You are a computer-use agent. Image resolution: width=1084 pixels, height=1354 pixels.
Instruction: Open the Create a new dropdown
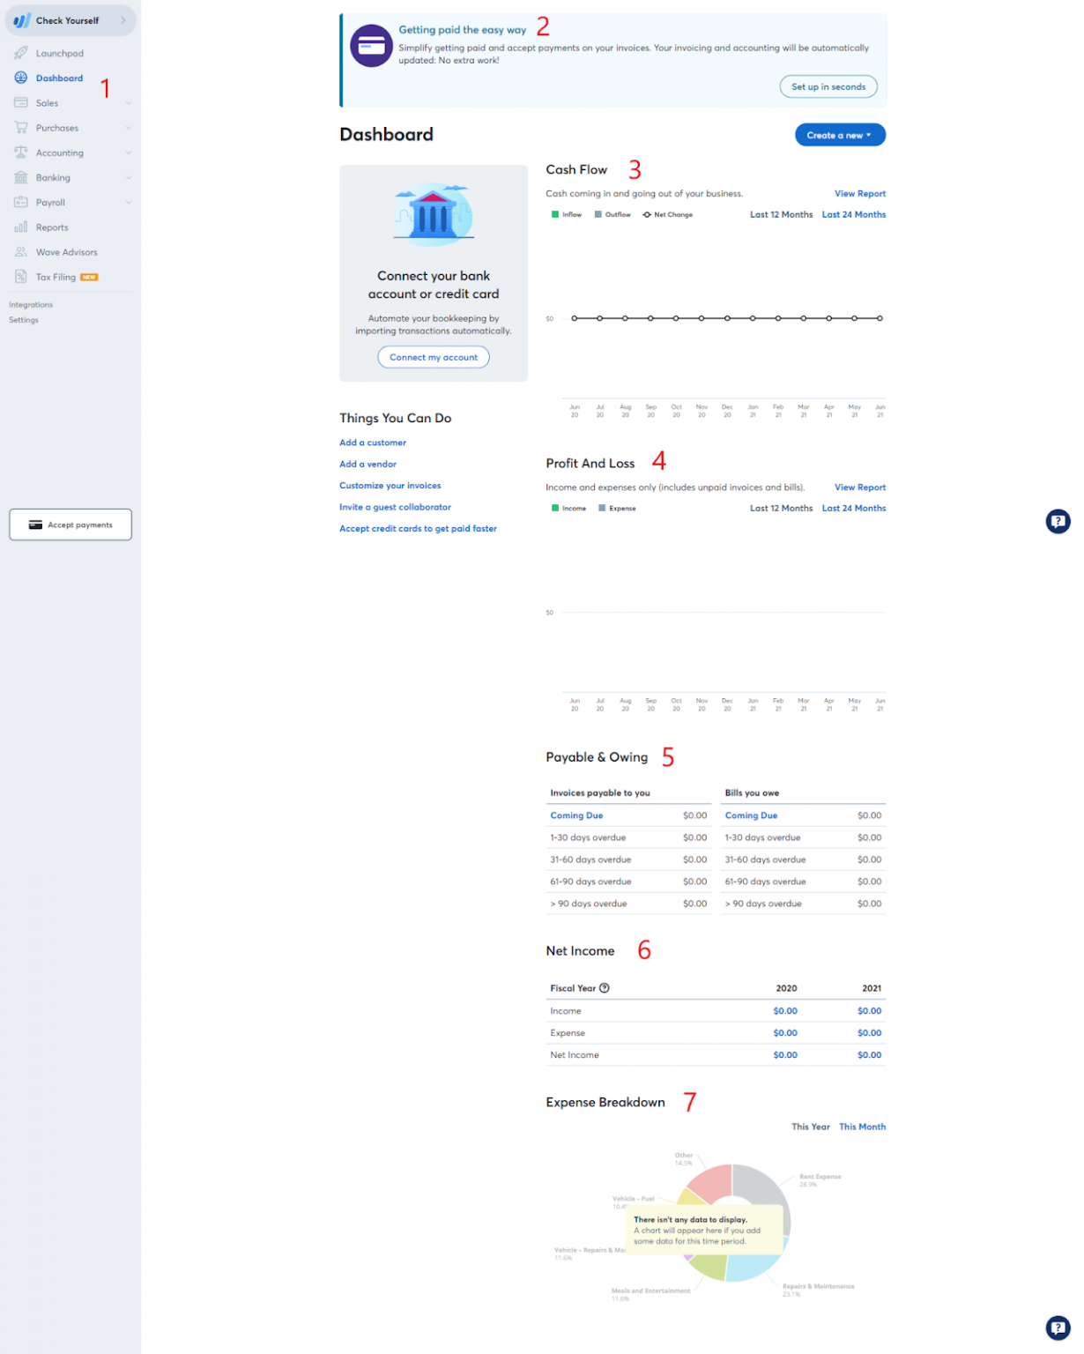tap(838, 134)
